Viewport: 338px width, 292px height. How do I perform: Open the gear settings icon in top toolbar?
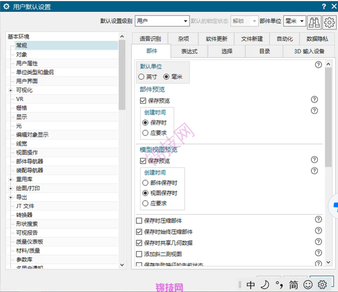[x=329, y=22]
